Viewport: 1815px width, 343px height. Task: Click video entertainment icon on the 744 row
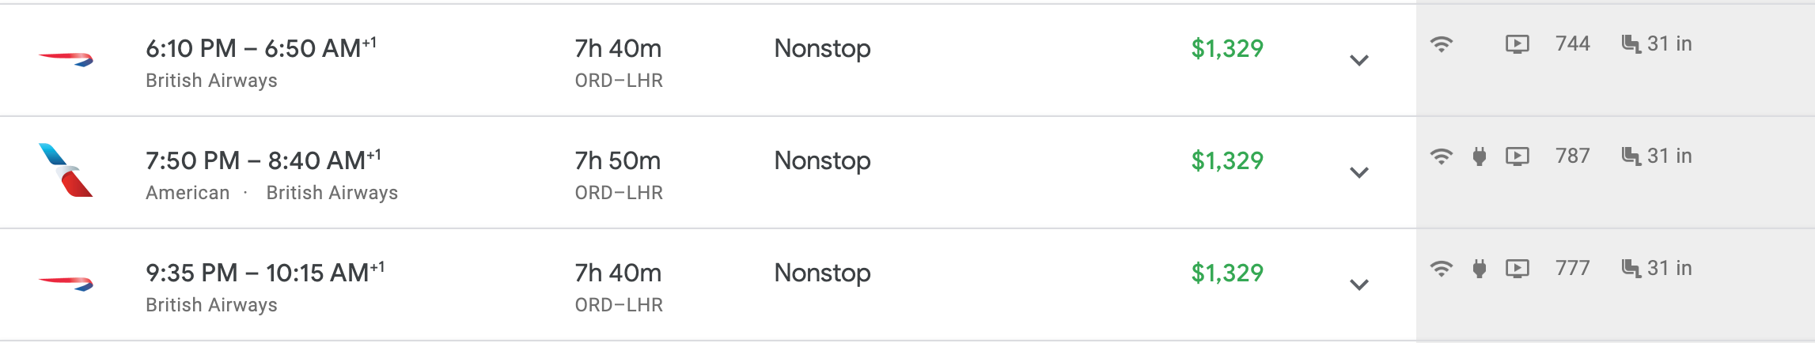[x=1517, y=44]
